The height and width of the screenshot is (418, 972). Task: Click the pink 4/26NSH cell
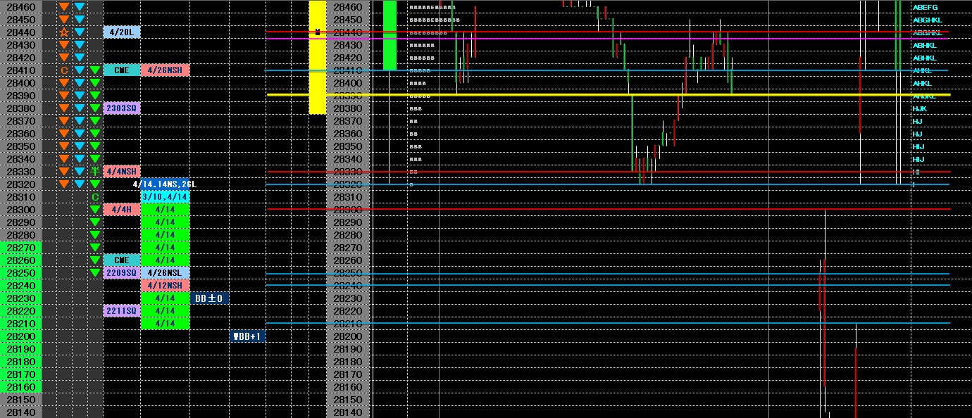[165, 70]
